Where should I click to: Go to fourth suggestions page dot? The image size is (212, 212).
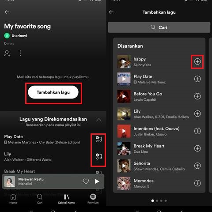[x=166, y=201]
